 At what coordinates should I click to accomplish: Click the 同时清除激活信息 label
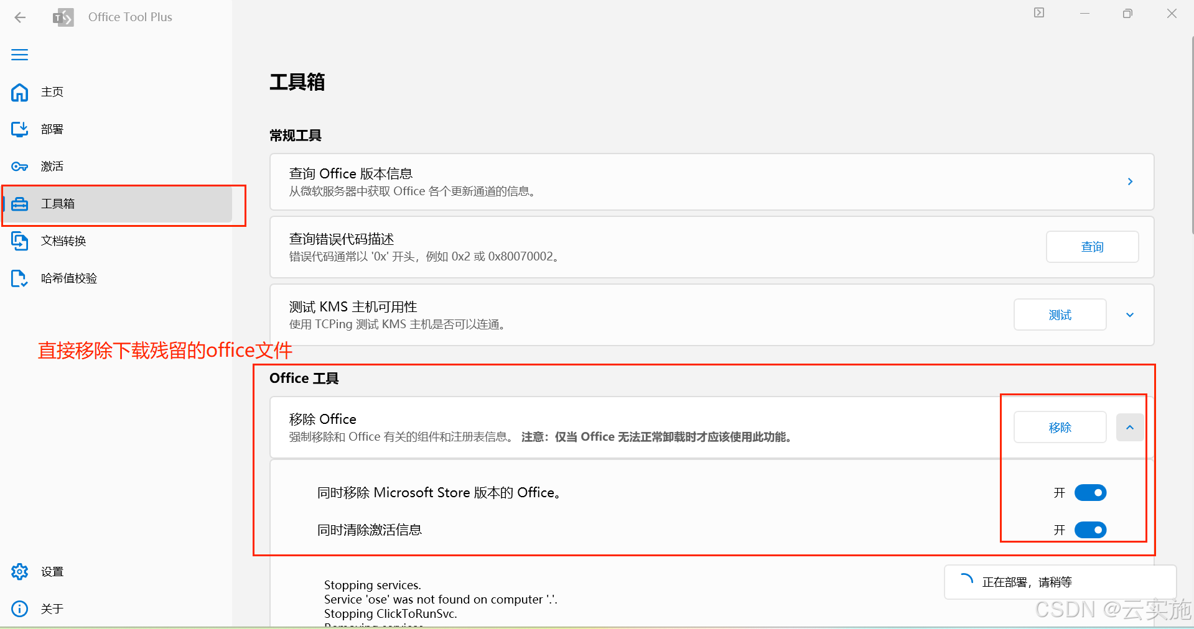[370, 530]
